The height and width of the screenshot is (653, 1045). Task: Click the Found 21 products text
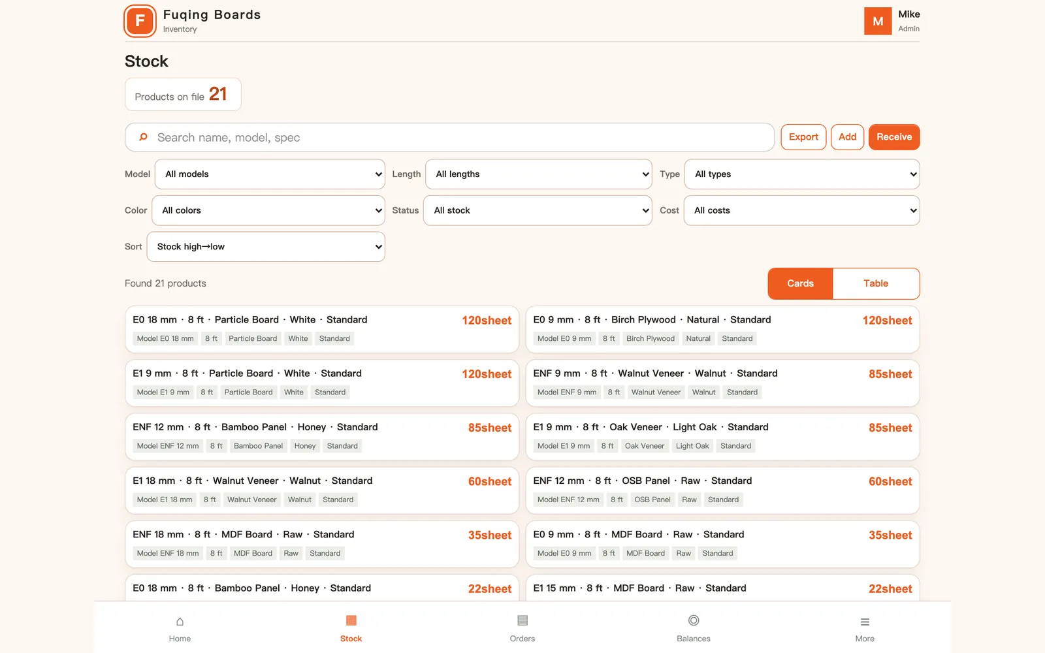point(165,283)
